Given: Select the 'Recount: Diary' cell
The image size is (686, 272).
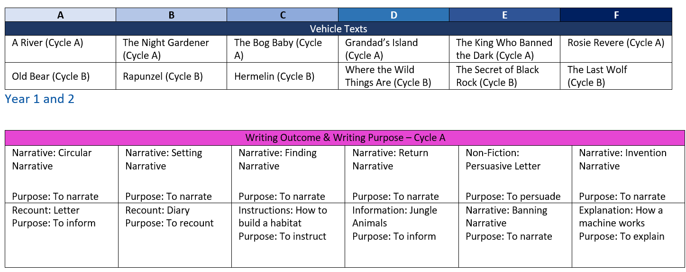Looking at the screenshot, I should [157, 210].
